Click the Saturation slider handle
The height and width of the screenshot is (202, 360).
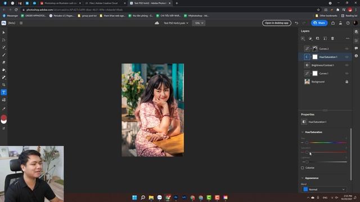307,152
